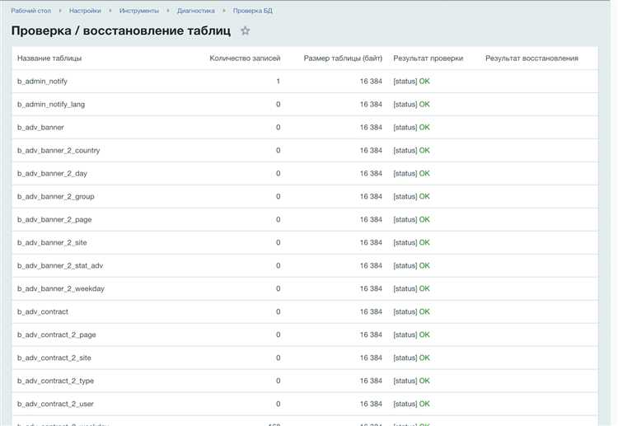Select table name b_adv_banner_2_site
This screenshot has height=426, width=618.
point(52,243)
